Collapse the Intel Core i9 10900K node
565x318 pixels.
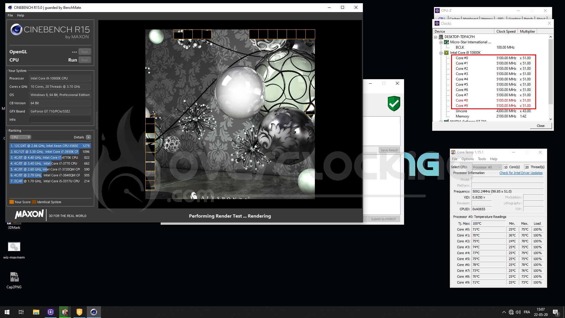tap(441, 53)
